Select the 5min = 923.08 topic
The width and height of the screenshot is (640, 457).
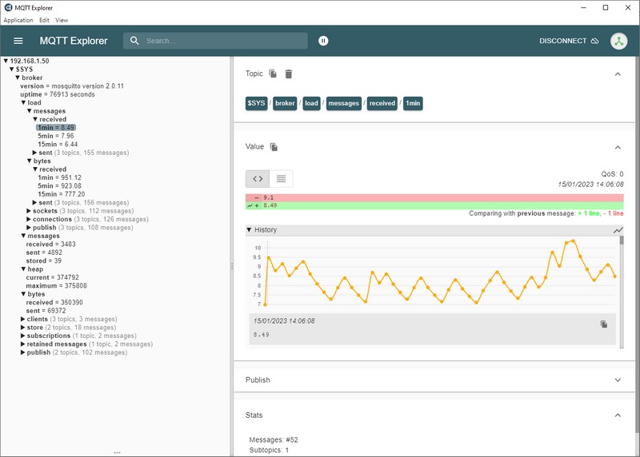[59, 186]
